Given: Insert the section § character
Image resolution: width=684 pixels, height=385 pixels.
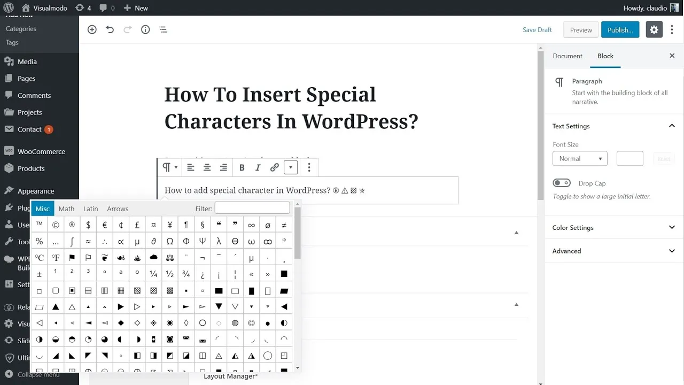Looking at the screenshot, I should pos(203,225).
